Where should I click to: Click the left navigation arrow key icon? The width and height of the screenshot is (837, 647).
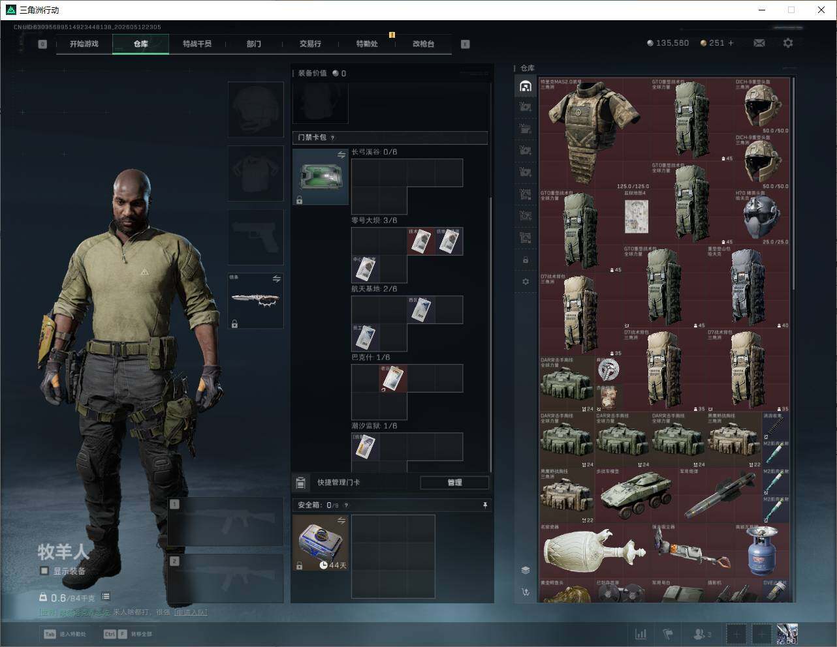pyautogui.click(x=42, y=44)
